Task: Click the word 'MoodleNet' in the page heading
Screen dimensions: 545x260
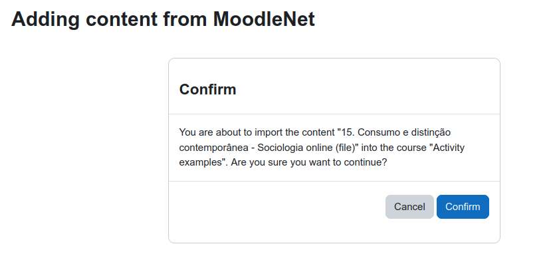Action: click(x=264, y=19)
